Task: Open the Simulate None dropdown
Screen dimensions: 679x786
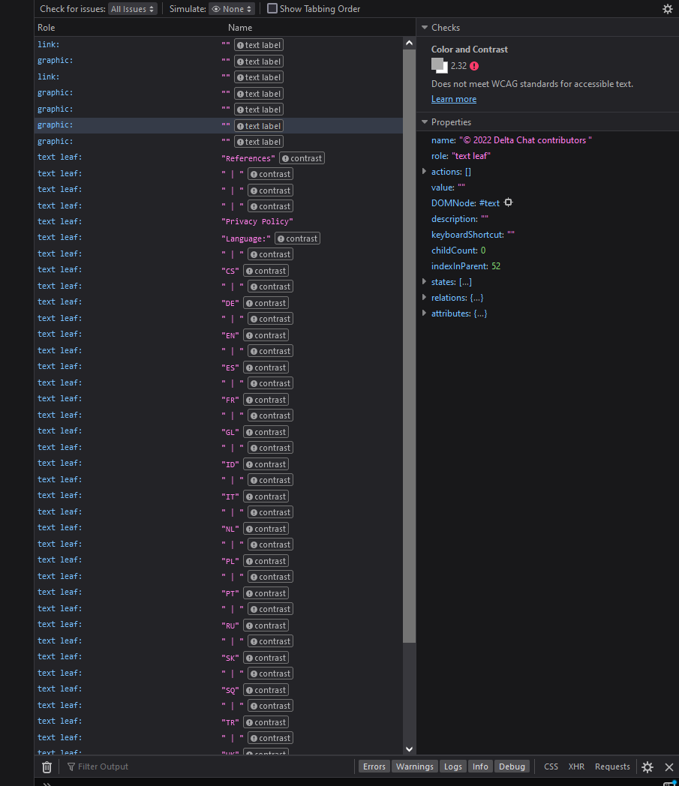Action: (x=232, y=9)
